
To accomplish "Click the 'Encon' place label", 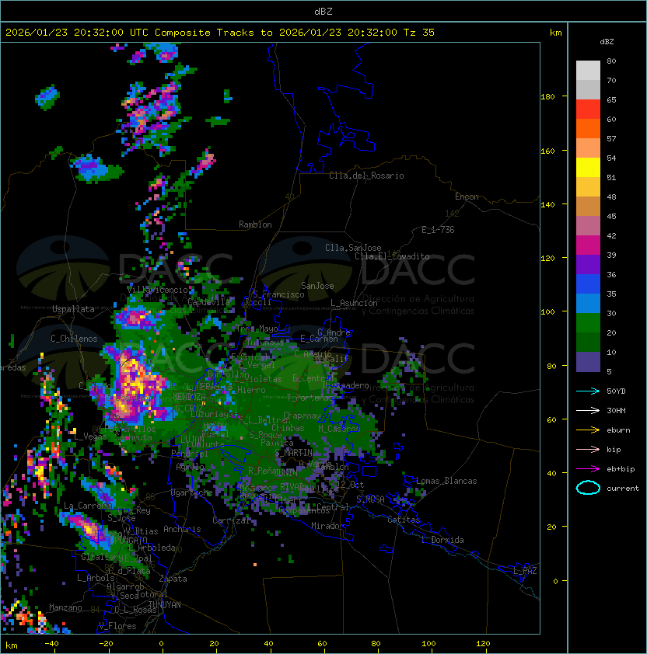I will [467, 197].
